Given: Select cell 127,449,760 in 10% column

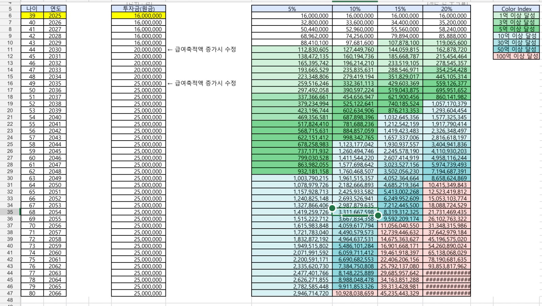Looking at the screenshot, I should coord(355,50).
